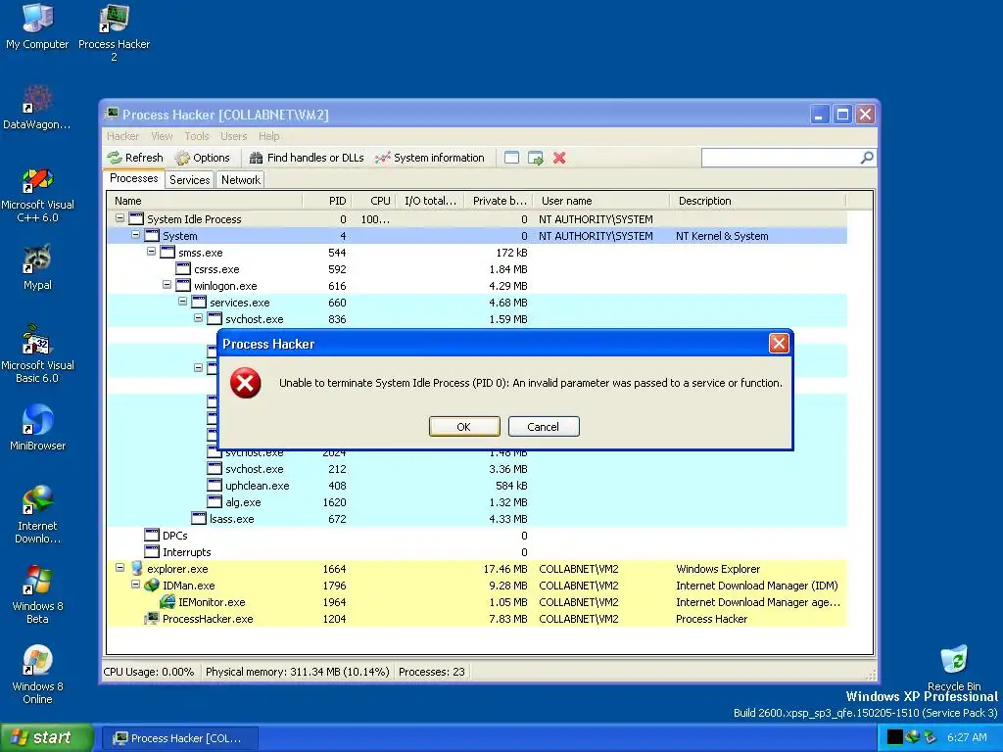1003x752 pixels.
Task: Select the Interrupts row
Action: [477, 552]
